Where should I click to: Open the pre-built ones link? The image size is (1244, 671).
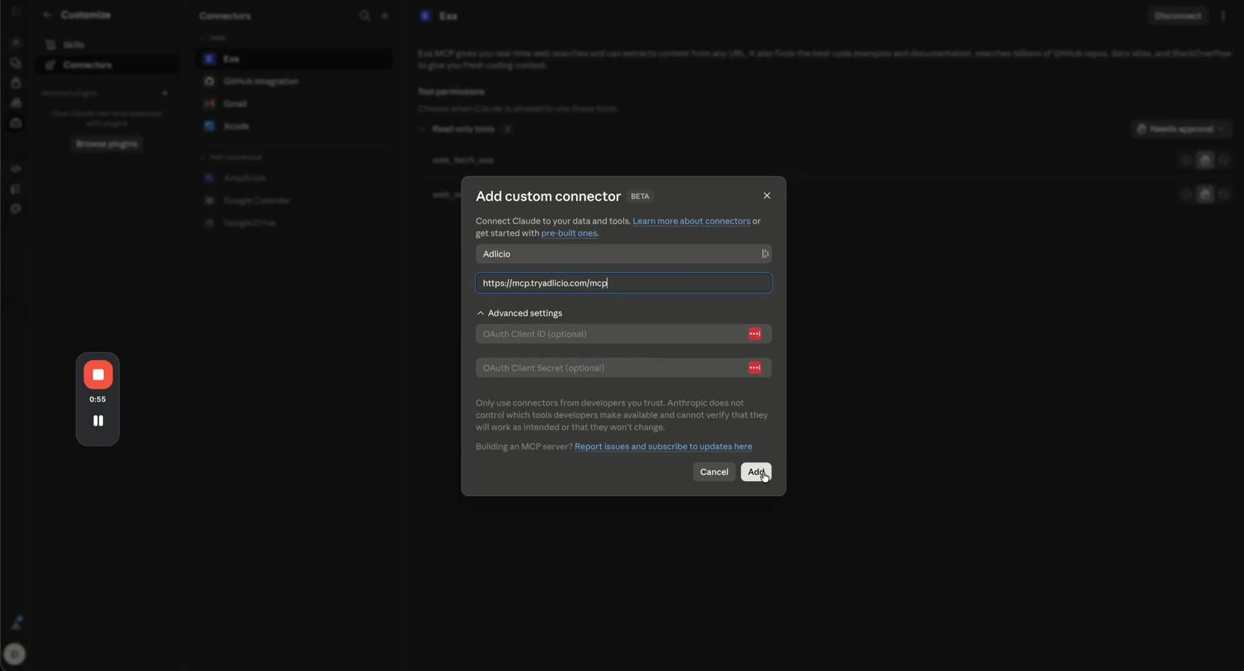pyautogui.click(x=569, y=233)
